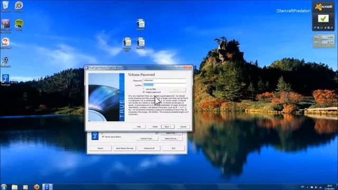Click the wizard Help button
The height and width of the screenshot is (190, 338).
pyautogui.click(x=139, y=127)
